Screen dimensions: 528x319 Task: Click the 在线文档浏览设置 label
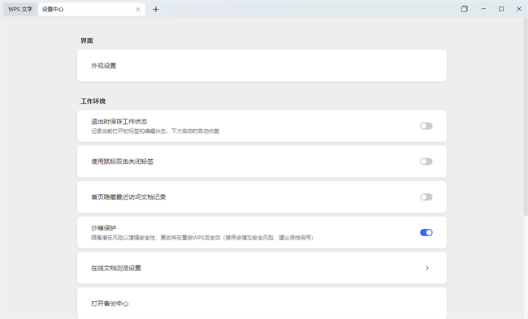[116, 268]
